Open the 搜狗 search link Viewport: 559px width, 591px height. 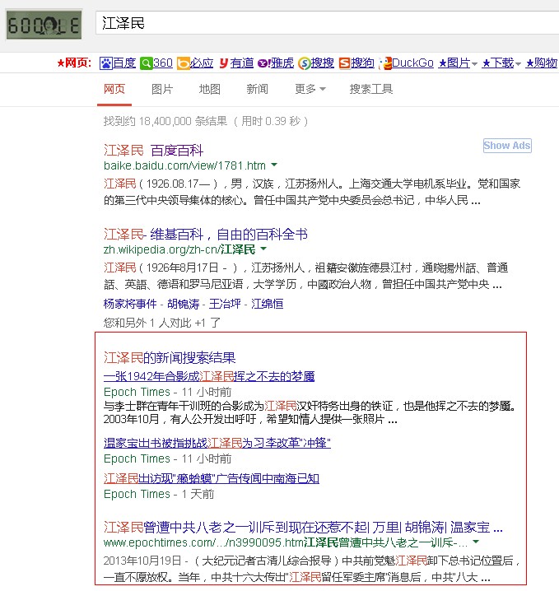pyautogui.click(x=362, y=63)
